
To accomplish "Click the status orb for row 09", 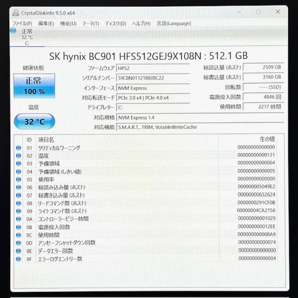I will 19,211.
